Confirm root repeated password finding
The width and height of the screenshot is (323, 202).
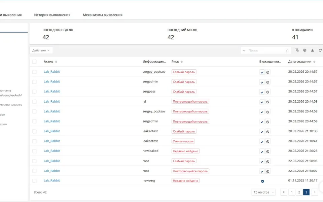(x=262, y=171)
